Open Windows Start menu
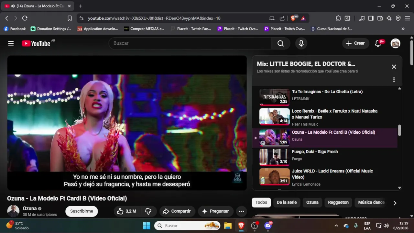The width and height of the screenshot is (414, 233). pos(147,226)
